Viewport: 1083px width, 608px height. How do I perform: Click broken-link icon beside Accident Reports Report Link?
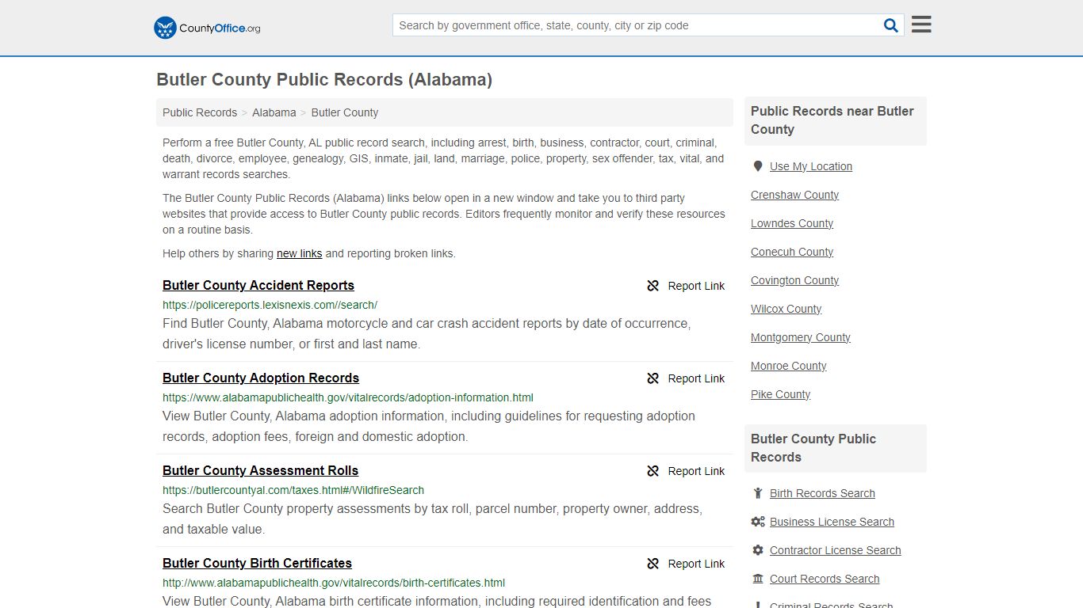coord(652,286)
